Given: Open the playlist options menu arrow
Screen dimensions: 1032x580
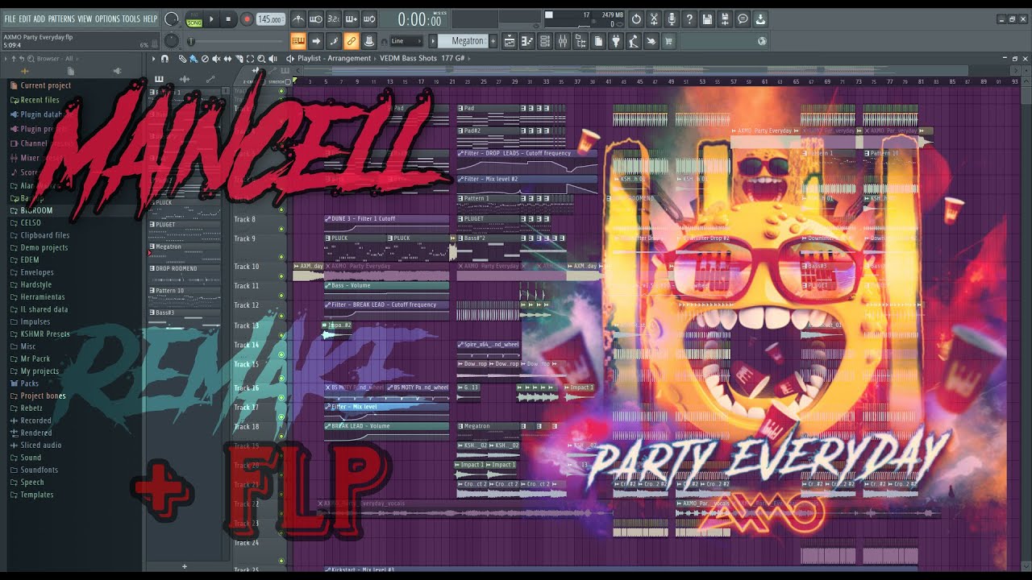Looking at the screenshot, I should click(154, 59).
